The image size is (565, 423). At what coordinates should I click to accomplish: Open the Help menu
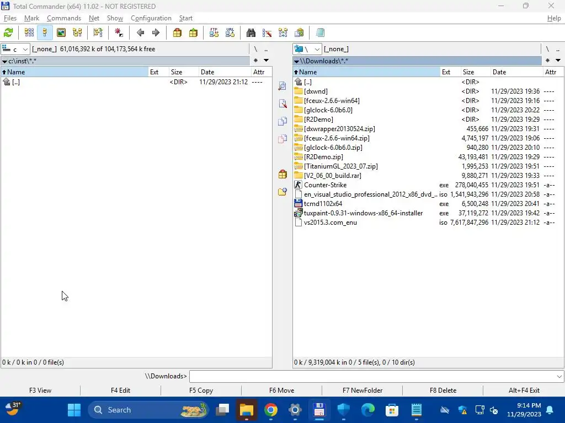[x=554, y=18]
